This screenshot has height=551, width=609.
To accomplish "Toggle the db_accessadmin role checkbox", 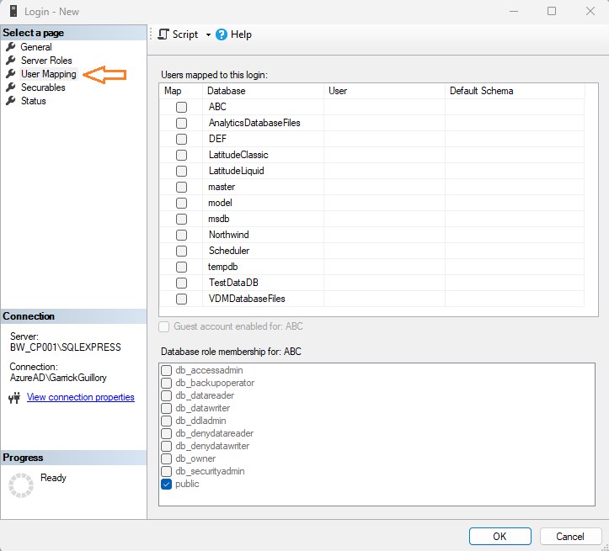I will tap(166, 370).
